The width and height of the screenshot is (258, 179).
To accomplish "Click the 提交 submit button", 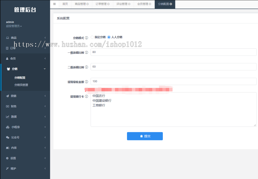I will click(145, 136).
